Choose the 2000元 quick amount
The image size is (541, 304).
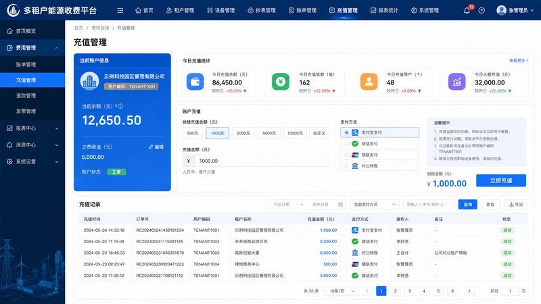tap(243, 133)
